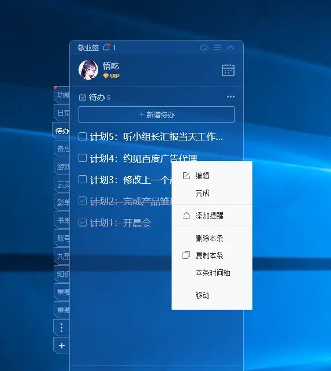Switch to the 功能 side tab

(x=62, y=95)
